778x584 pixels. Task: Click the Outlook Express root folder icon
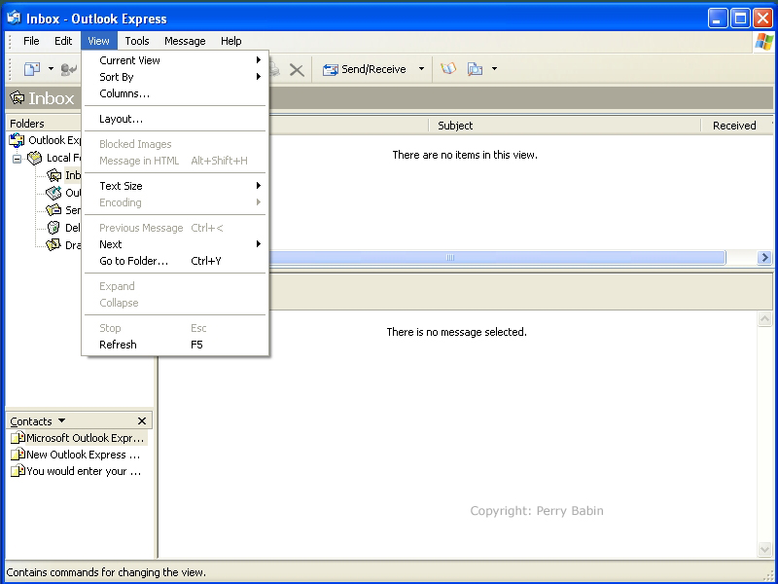pos(17,140)
